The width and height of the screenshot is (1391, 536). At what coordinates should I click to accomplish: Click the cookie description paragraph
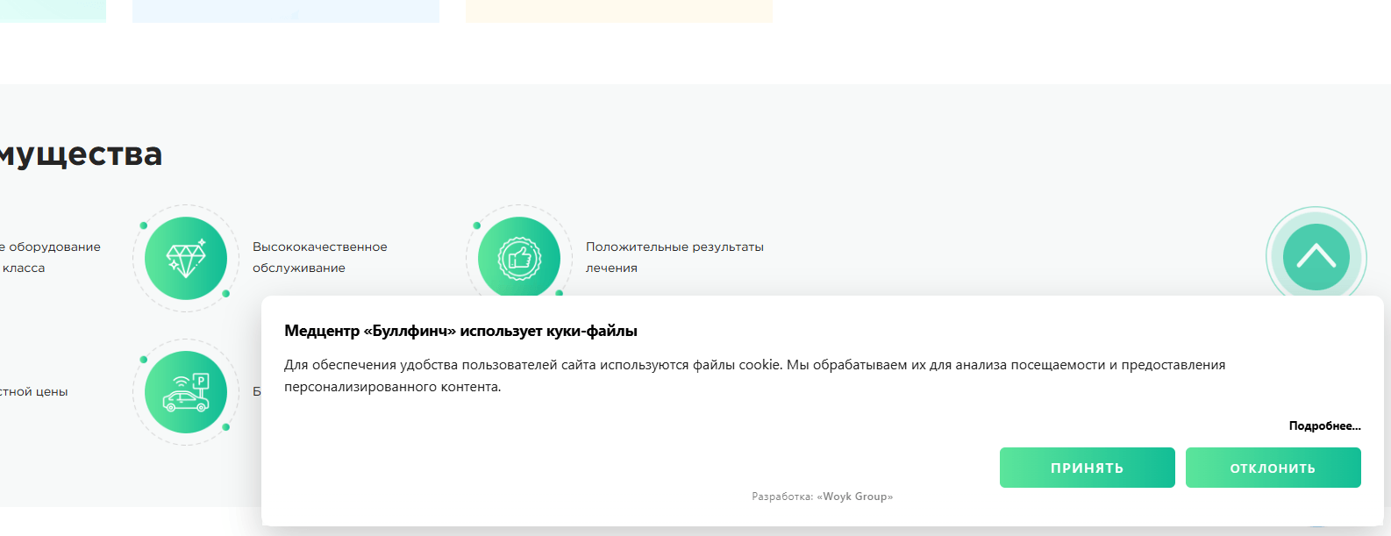(754, 375)
